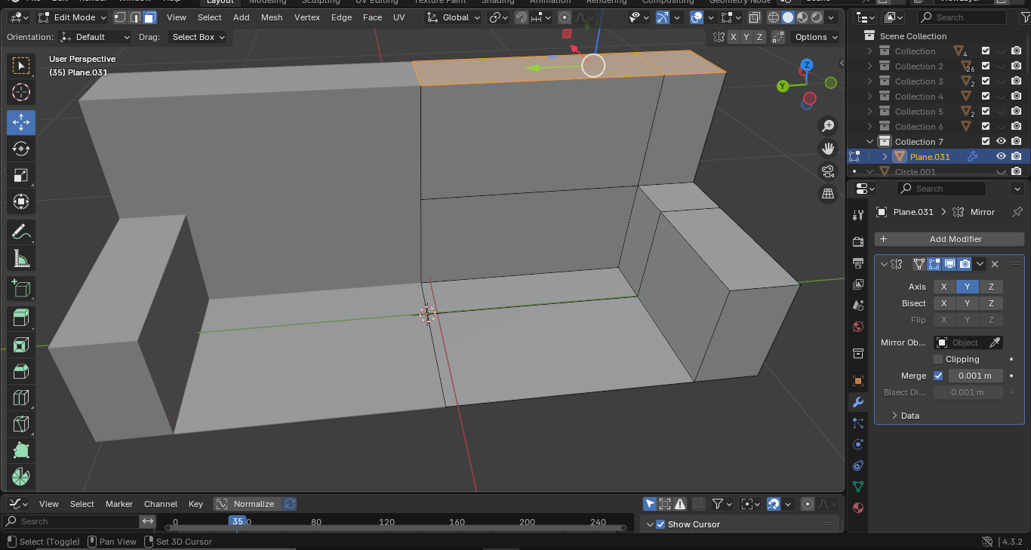Collapse Collection 7 in the outliner
The width and height of the screenshot is (1031, 550).
[x=869, y=142]
